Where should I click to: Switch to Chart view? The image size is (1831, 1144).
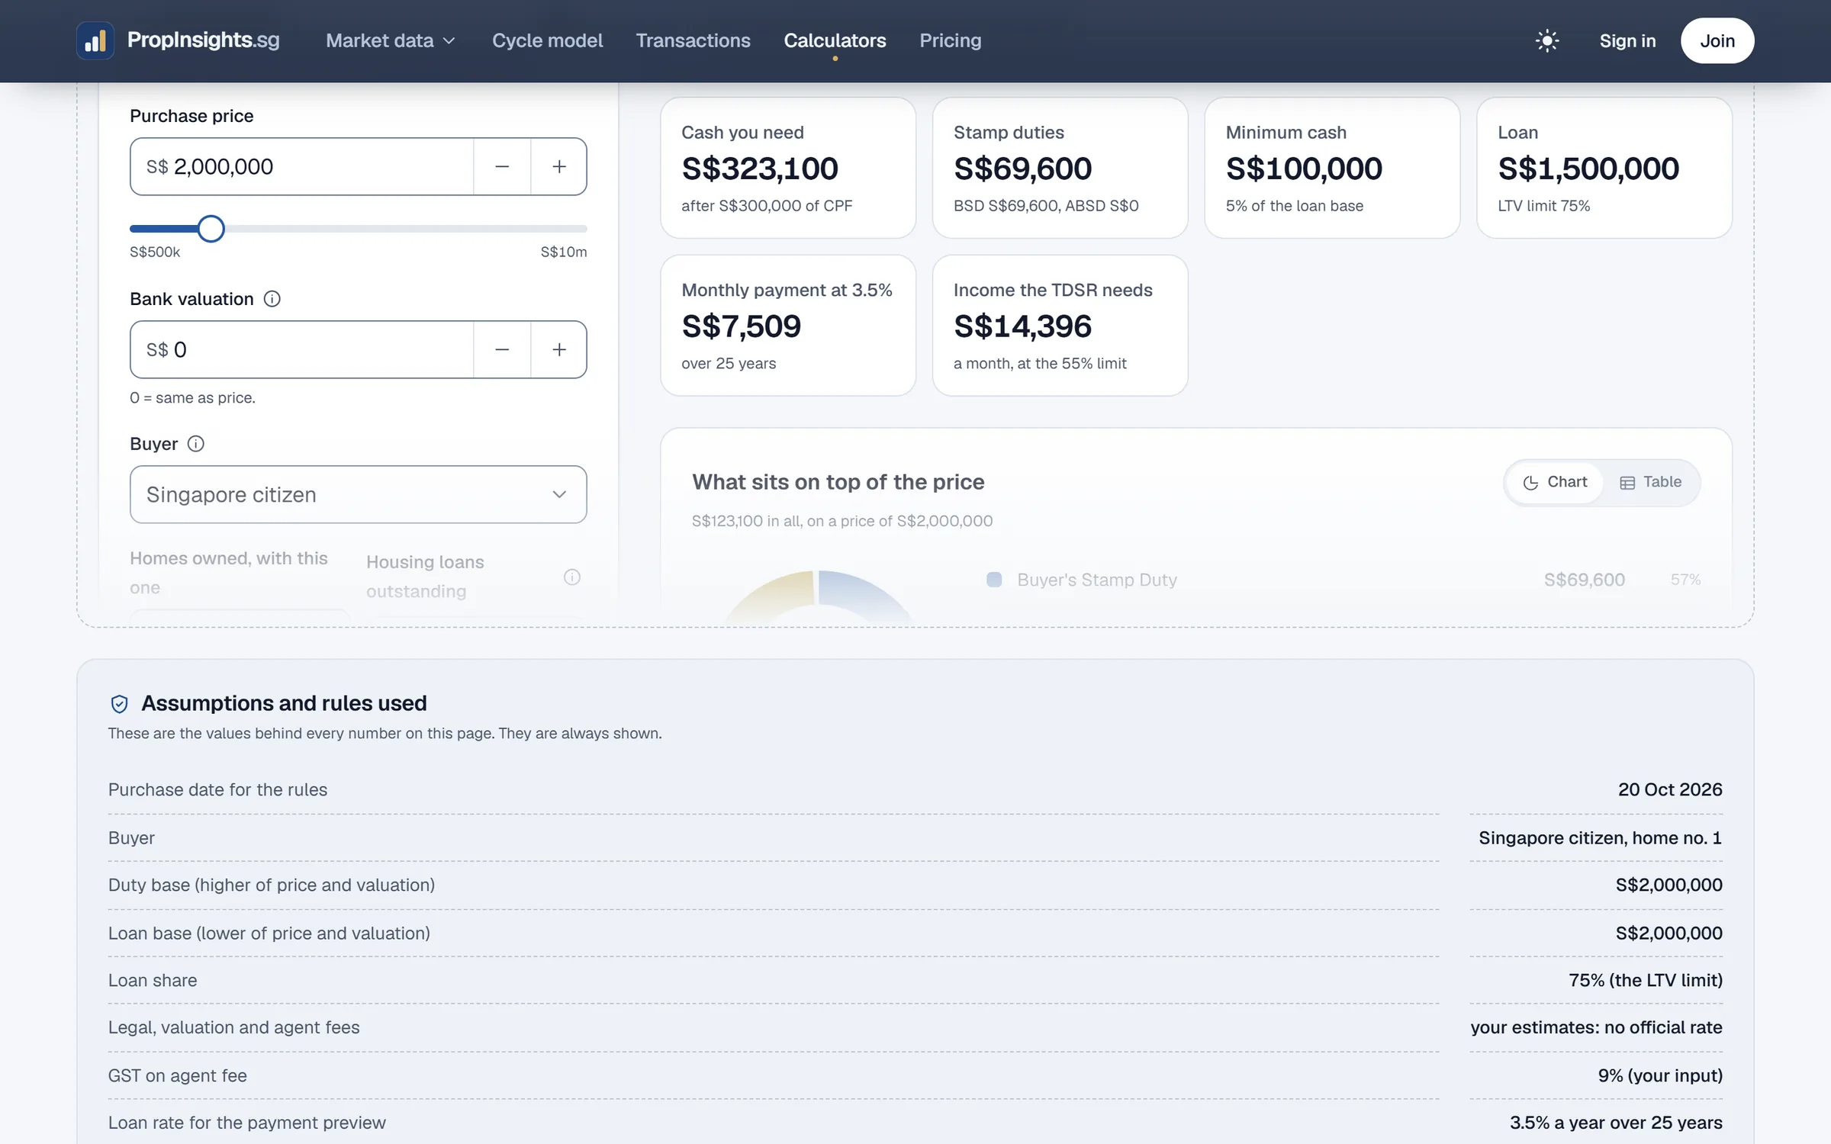tap(1555, 483)
